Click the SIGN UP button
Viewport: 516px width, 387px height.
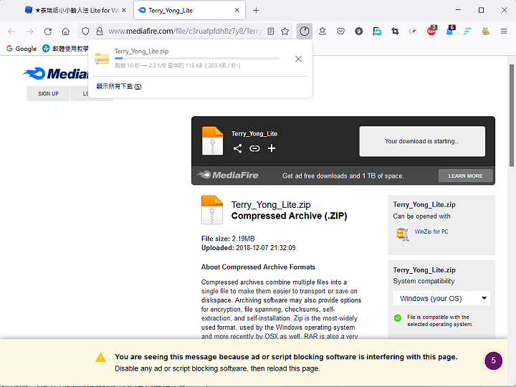click(x=49, y=94)
